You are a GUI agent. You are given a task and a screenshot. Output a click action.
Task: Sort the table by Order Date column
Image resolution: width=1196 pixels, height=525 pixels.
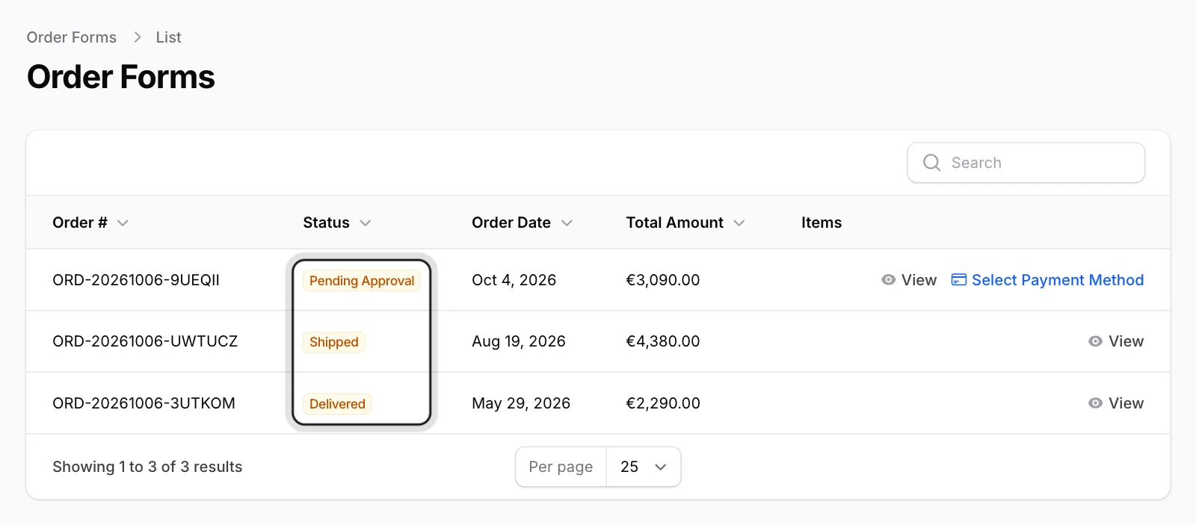click(x=522, y=223)
